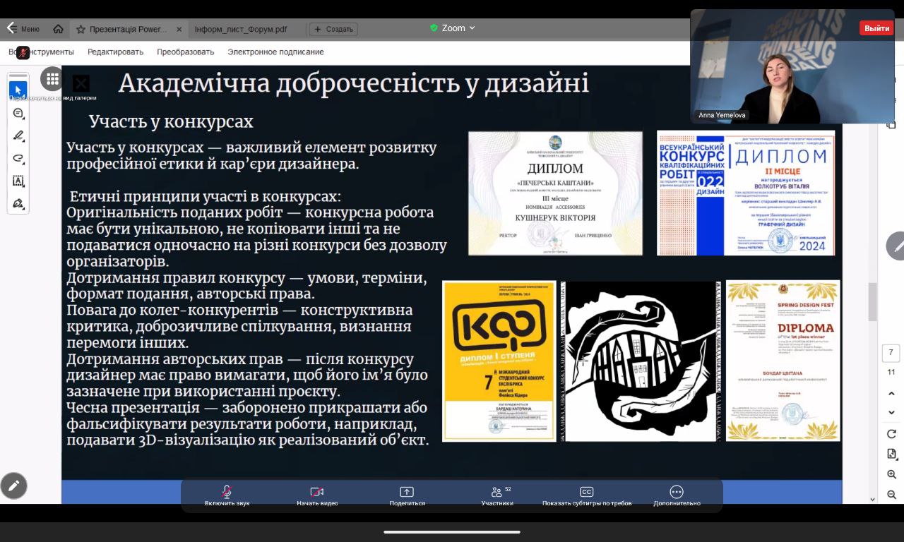Enable subtitles via Показать субтитры

point(586,495)
